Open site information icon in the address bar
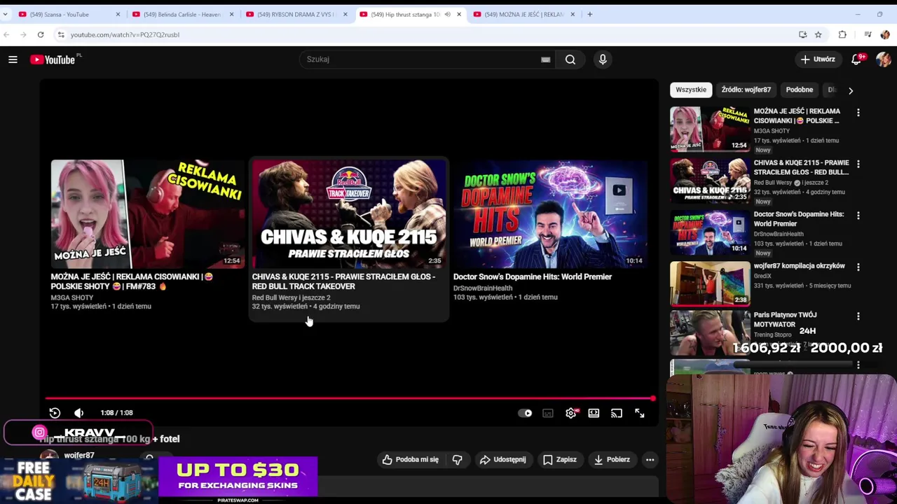Screen dimensions: 897x504 (x=61, y=34)
